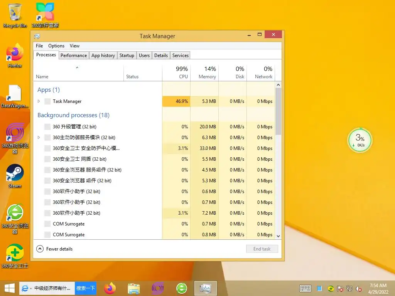The width and height of the screenshot is (395, 296).
Task: Select the 360游戏浏览器 desktop shortcut
Action: [15, 138]
